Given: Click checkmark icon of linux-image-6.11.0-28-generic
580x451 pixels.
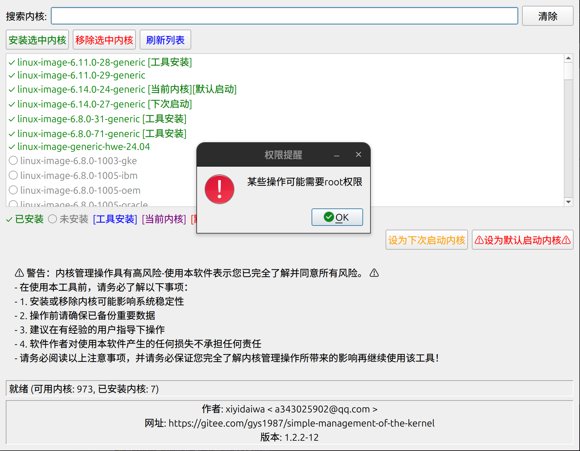Looking at the screenshot, I should coord(12,62).
